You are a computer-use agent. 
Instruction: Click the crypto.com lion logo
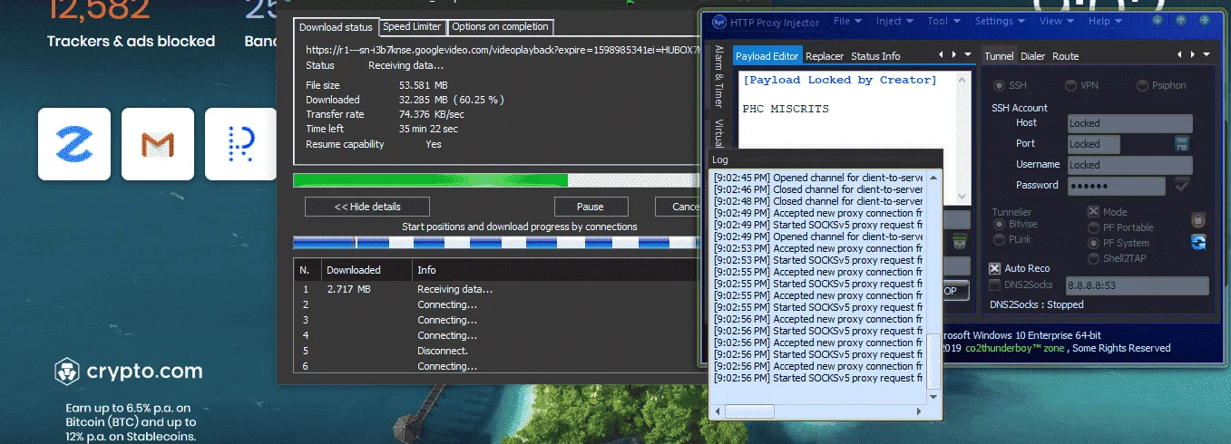click(x=67, y=372)
